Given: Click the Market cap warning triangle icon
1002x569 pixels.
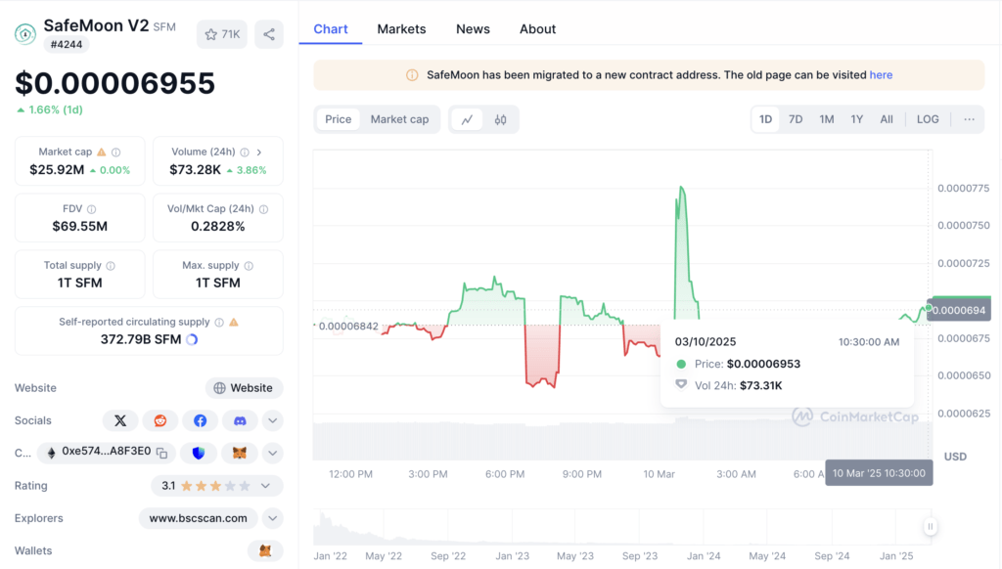Looking at the screenshot, I should coord(102,152).
